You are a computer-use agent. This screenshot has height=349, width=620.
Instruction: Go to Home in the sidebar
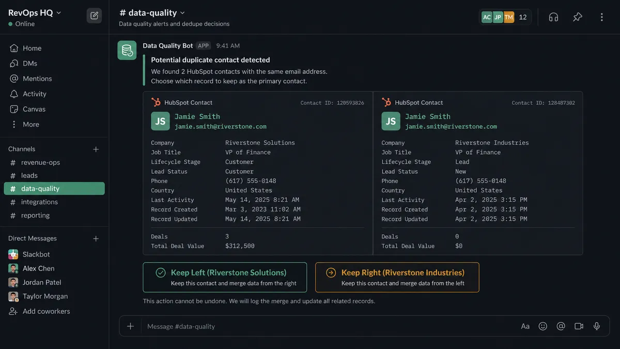26,48
